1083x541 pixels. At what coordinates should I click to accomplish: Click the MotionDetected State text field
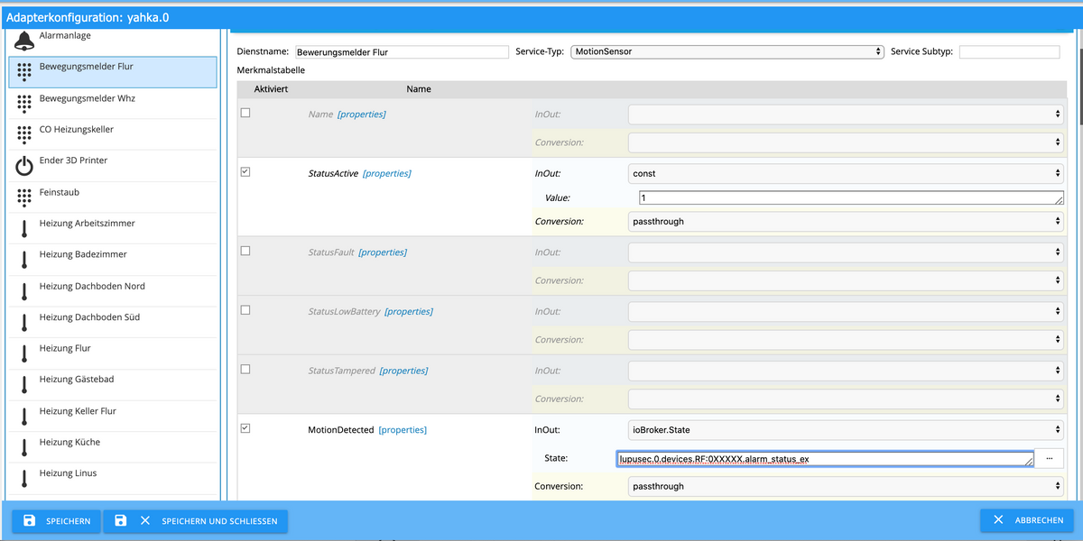825,459
